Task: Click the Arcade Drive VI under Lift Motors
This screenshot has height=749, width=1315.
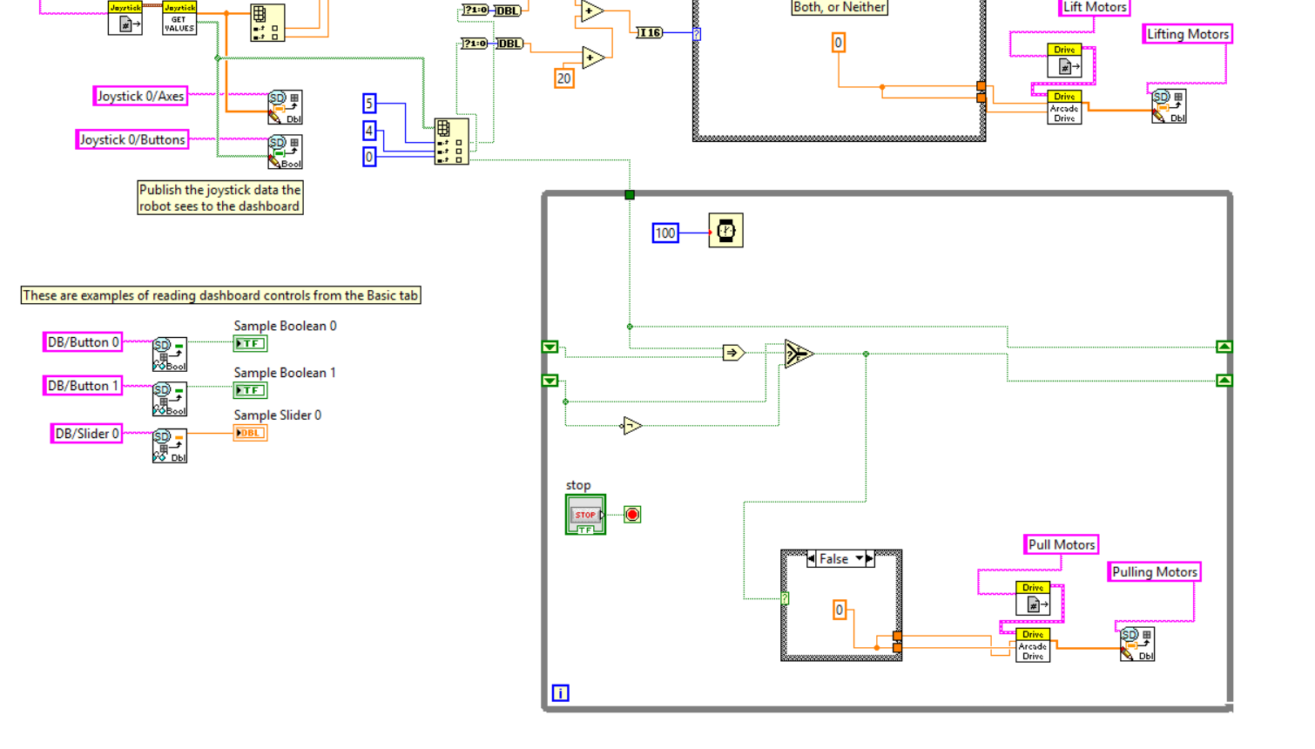Action: [x=1064, y=107]
